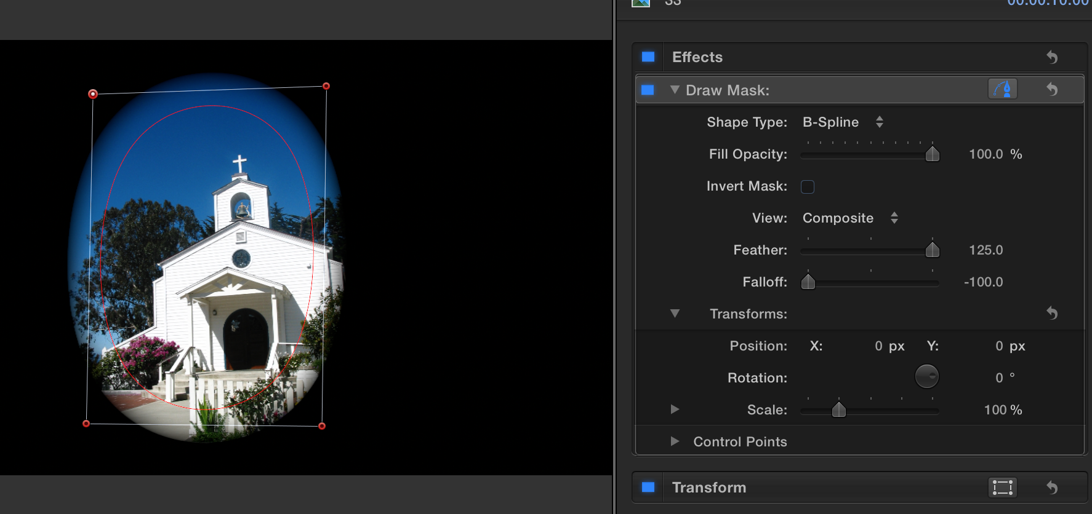Reset the Effects section with its arrow

point(1053,57)
